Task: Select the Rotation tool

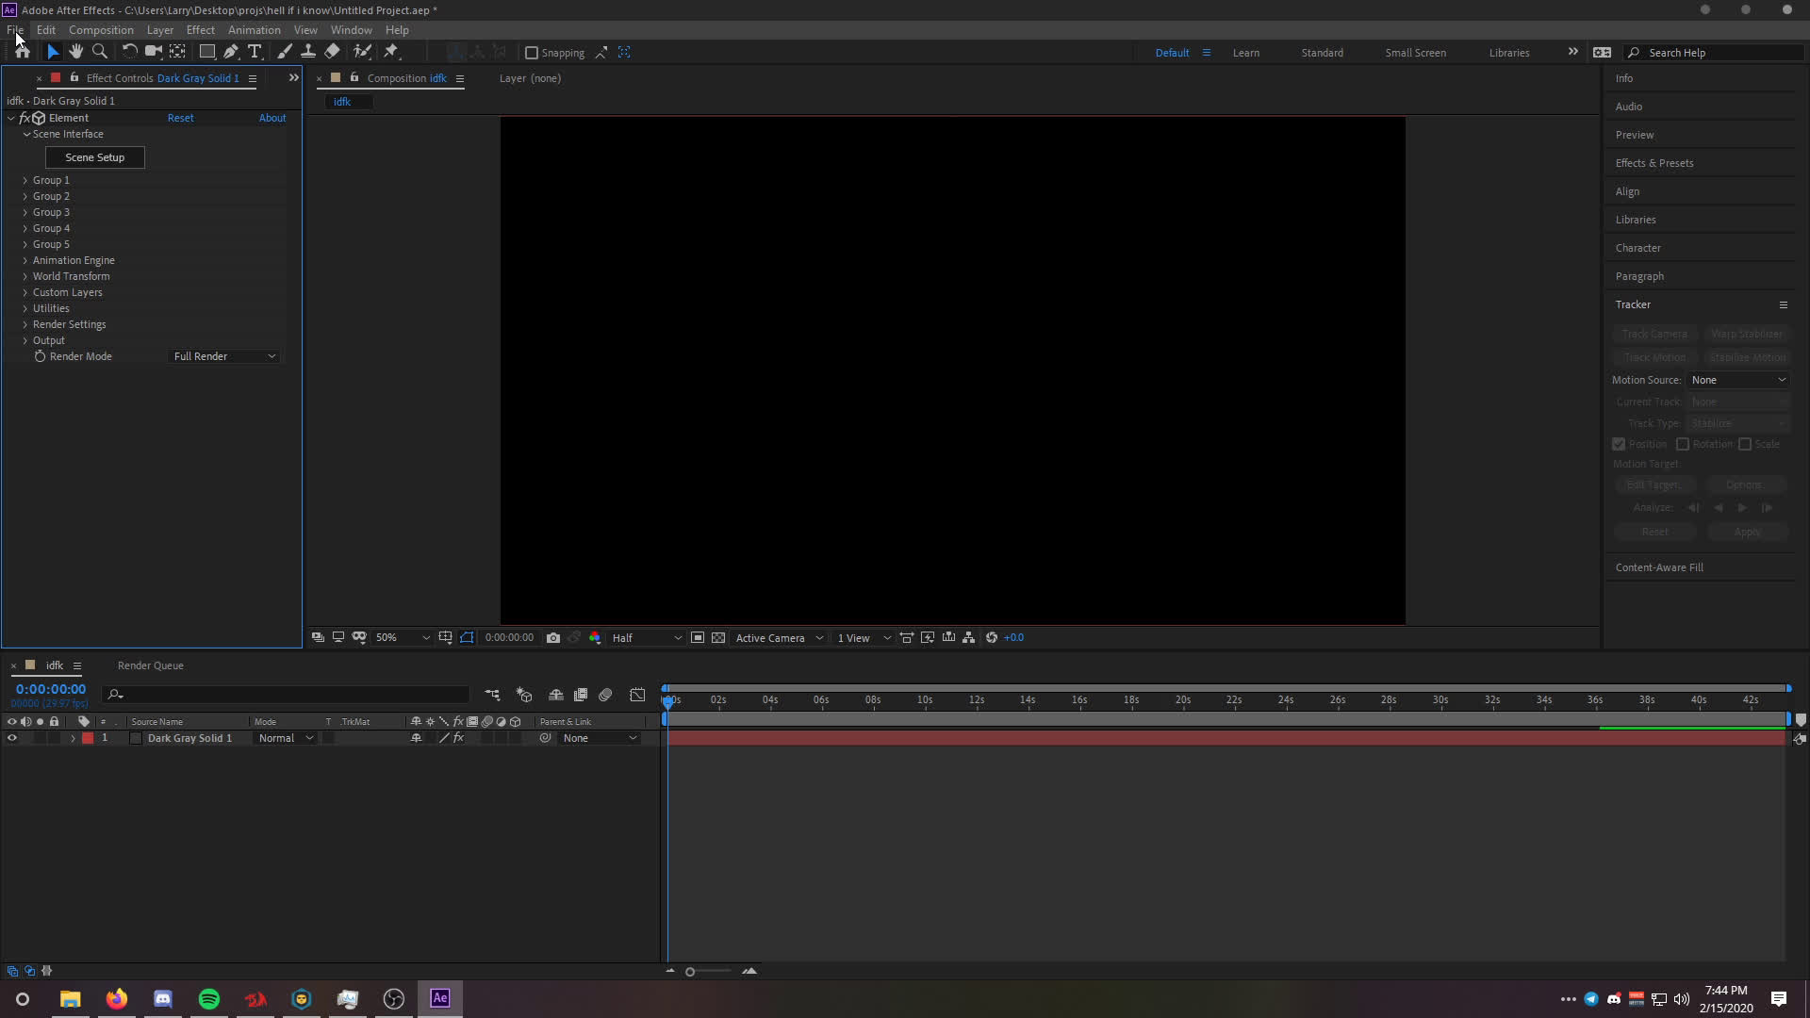Action: click(x=129, y=52)
